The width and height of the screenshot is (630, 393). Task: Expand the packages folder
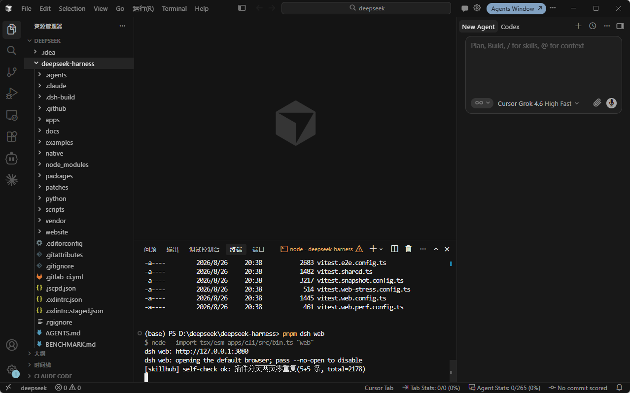coord(79,176)
